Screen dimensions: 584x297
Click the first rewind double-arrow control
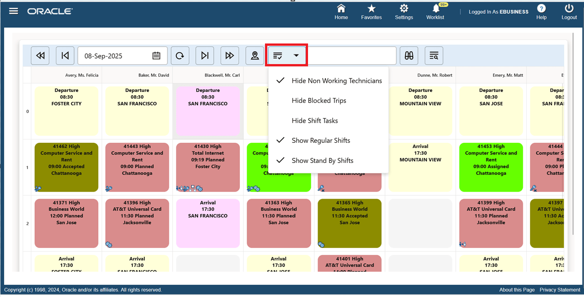[40, 55]
